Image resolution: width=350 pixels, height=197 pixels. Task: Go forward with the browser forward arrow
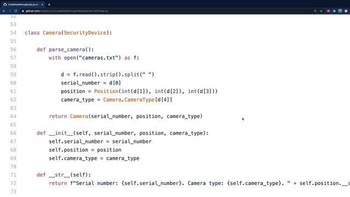point(10,11)
